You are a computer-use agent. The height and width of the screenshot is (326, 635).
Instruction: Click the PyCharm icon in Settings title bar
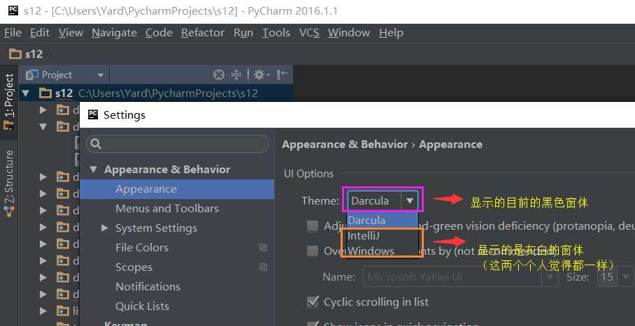(93, 115)
